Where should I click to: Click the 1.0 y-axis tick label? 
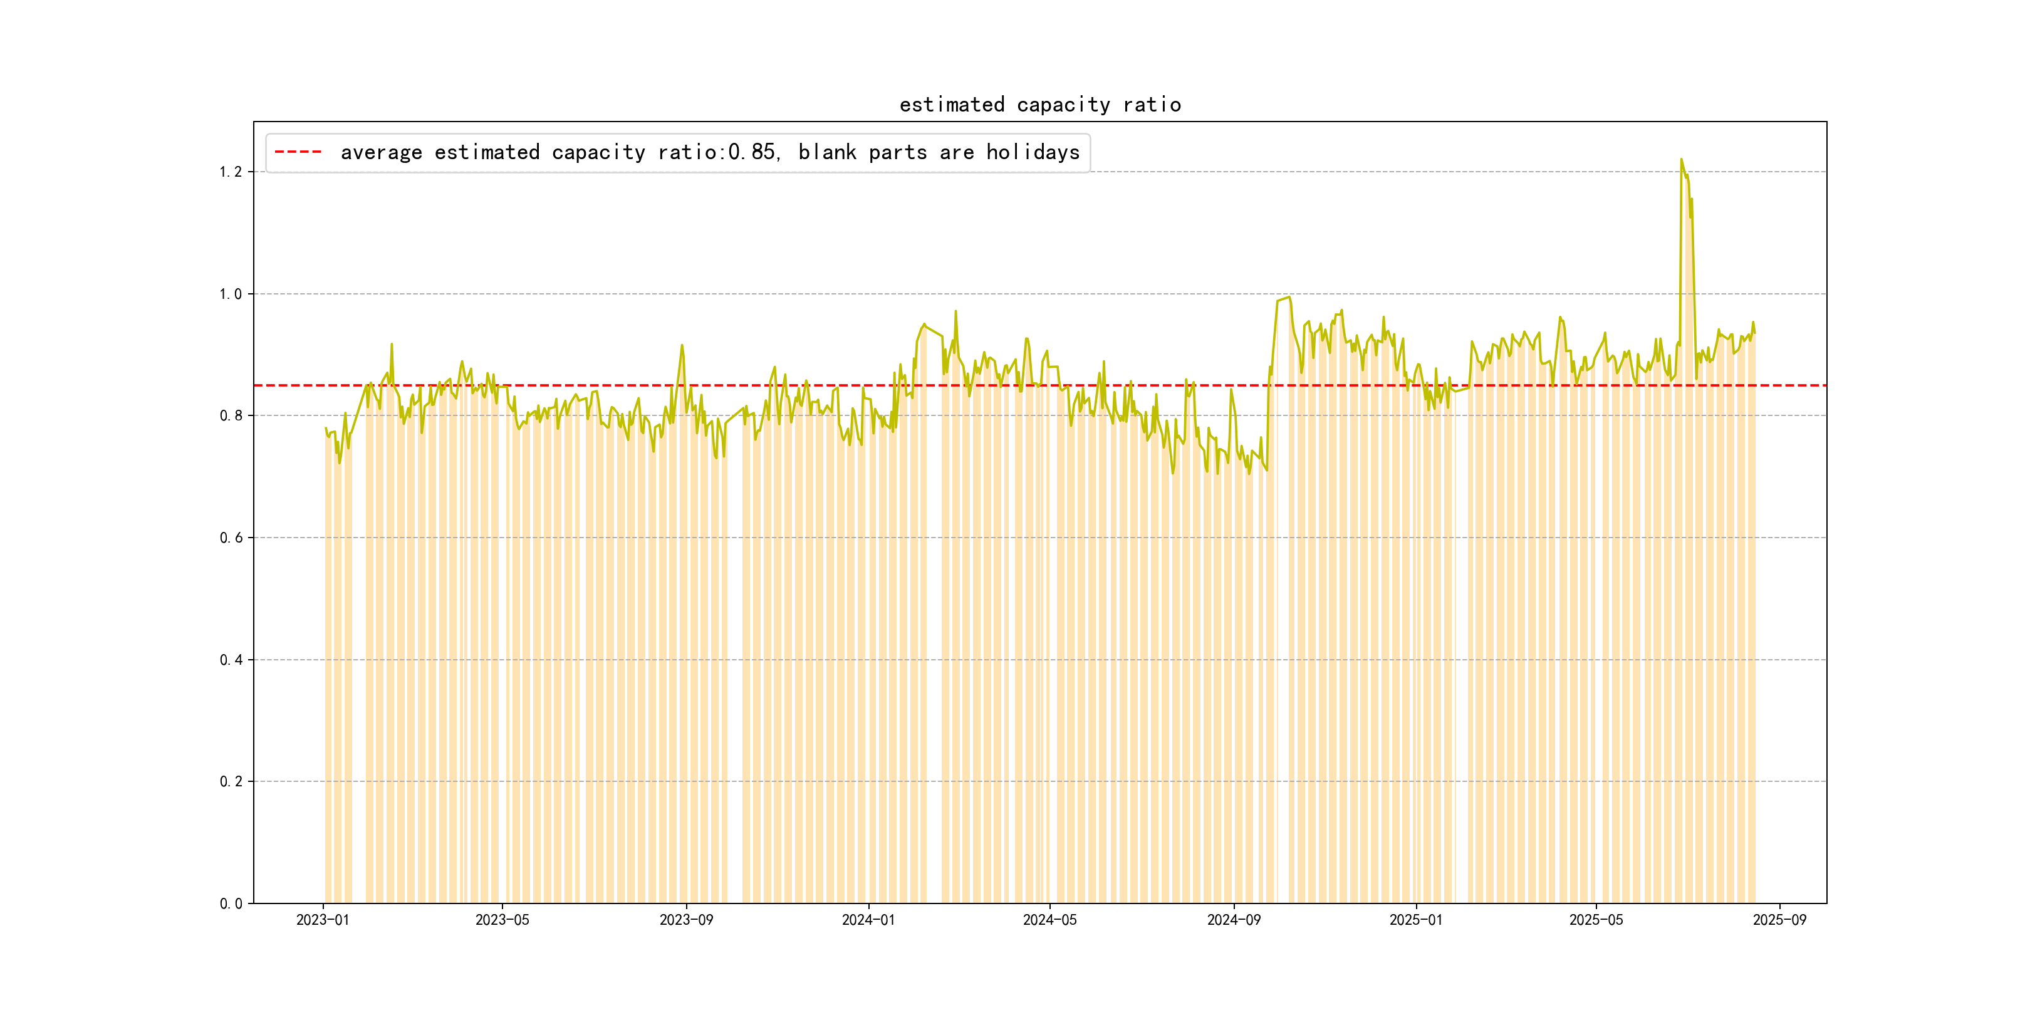230,294
